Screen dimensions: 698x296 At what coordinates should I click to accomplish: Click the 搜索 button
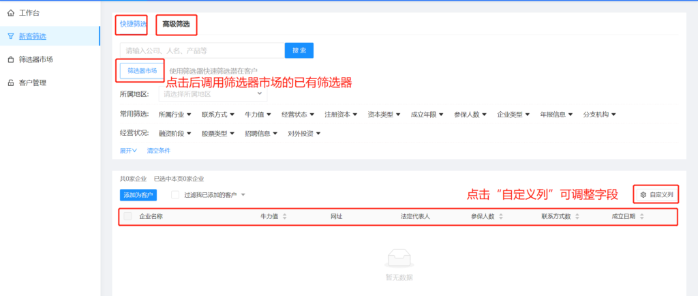(x=299, y=50)
